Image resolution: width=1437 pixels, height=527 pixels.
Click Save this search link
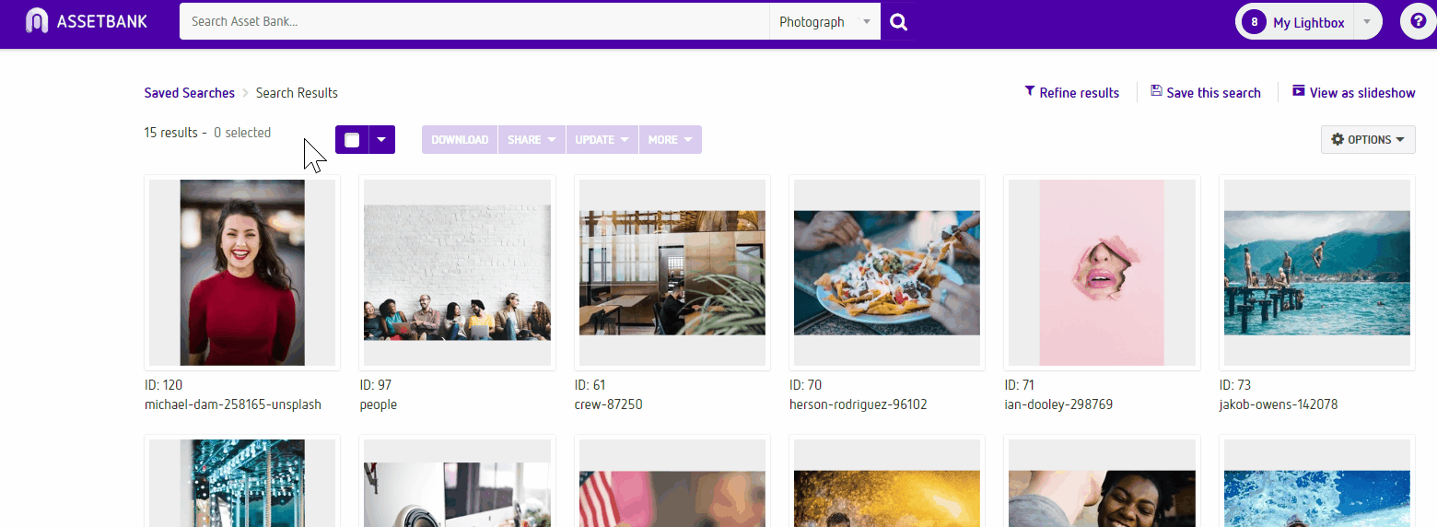1213,93
